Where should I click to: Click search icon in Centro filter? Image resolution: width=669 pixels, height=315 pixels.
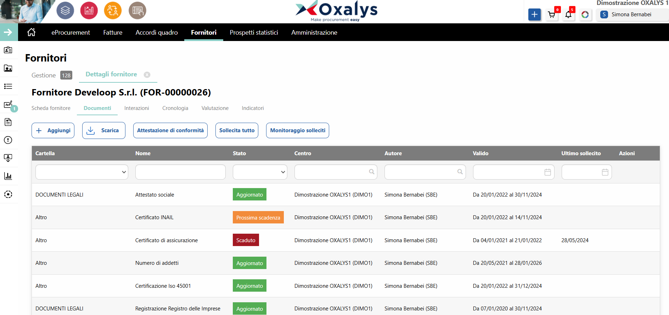coord(372,172)
